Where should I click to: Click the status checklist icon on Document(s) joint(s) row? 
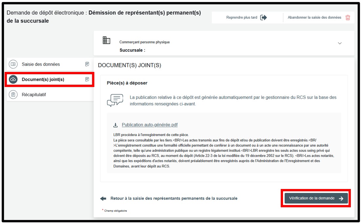point(87,79)
